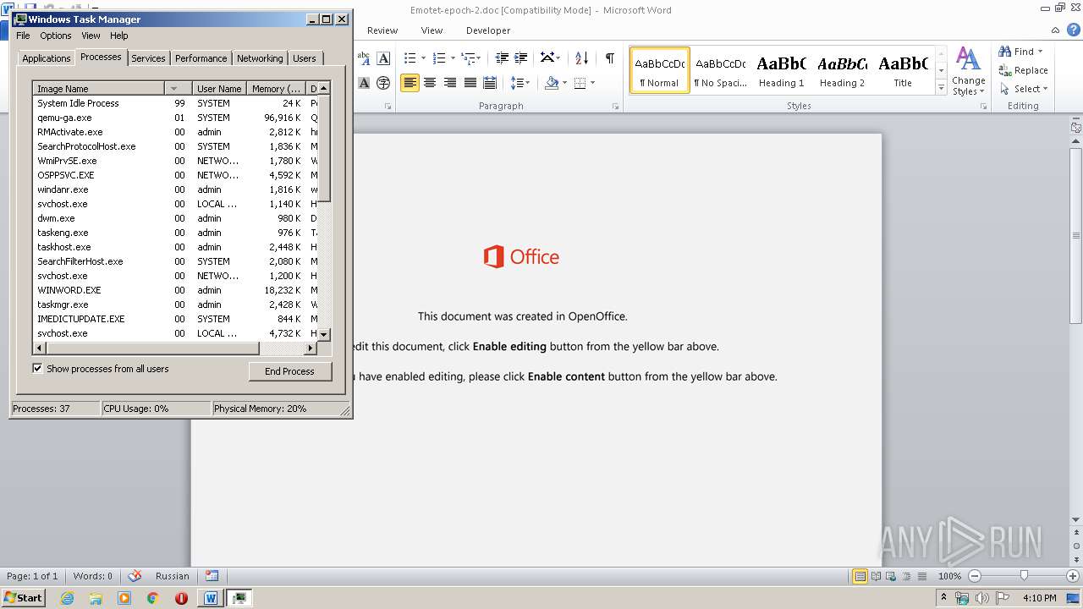
Task: Justify text alignment icon
Action: click(x=470, y=83)
